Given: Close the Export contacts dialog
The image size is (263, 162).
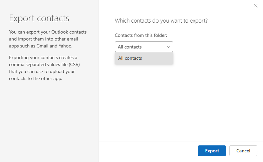Looking at the screenshot, I should click(256, 6).
